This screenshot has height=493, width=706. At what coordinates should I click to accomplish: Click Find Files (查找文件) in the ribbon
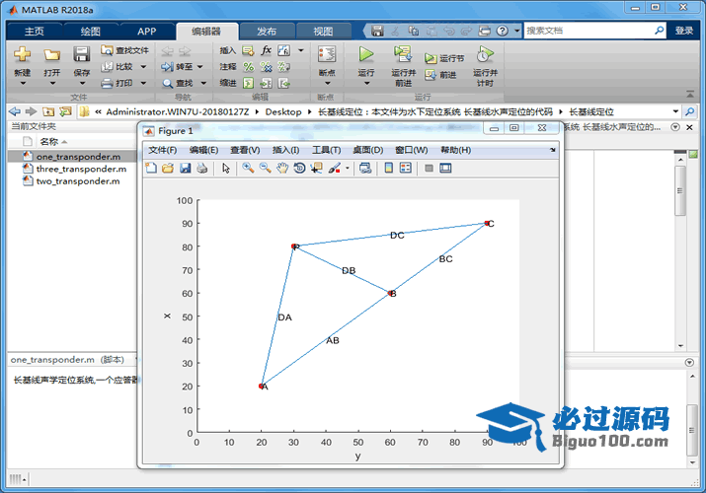pos(124,50)
